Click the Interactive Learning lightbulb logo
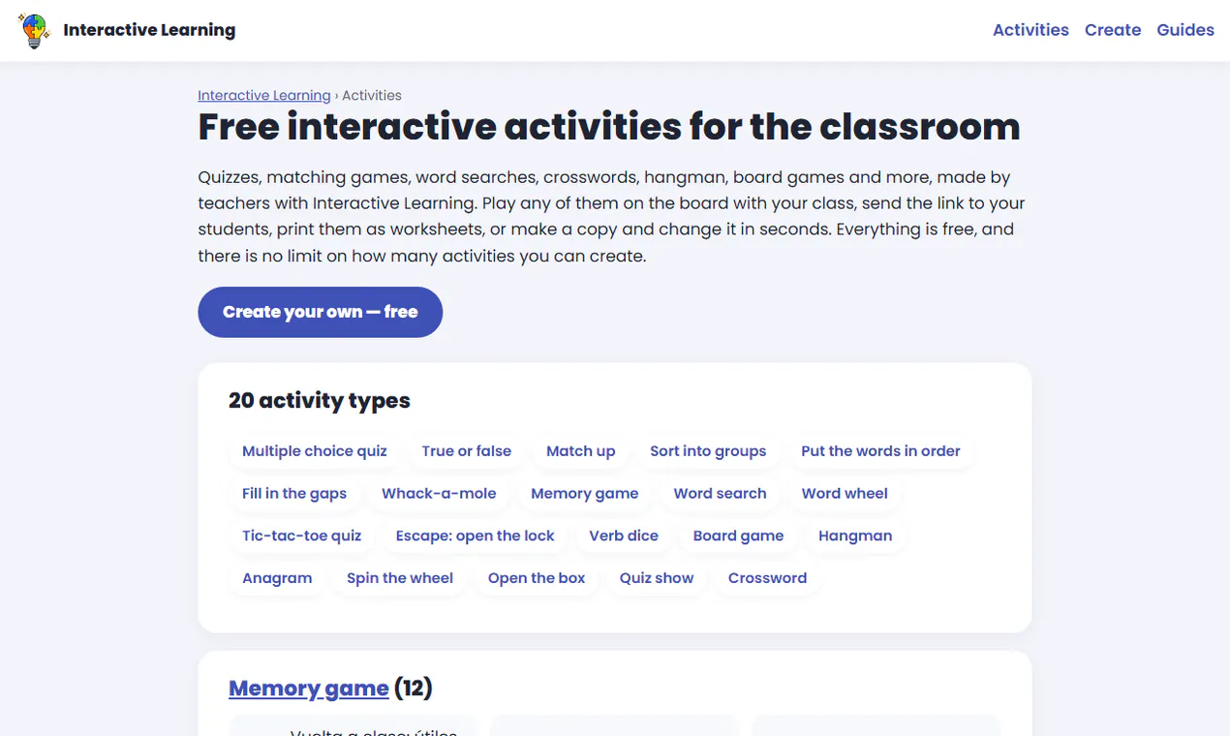The image size is (1230, 736). [x=34, y=31]
